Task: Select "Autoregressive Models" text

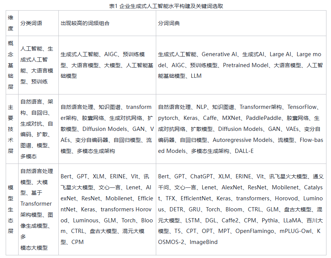Action: (242, 140)
